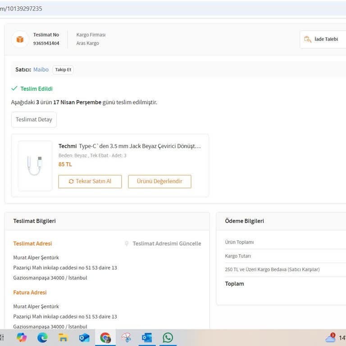Click the browser address bar URL
The height and width of the screenshot is (346, 346).
pyautogui.click(x=21, y=9)
